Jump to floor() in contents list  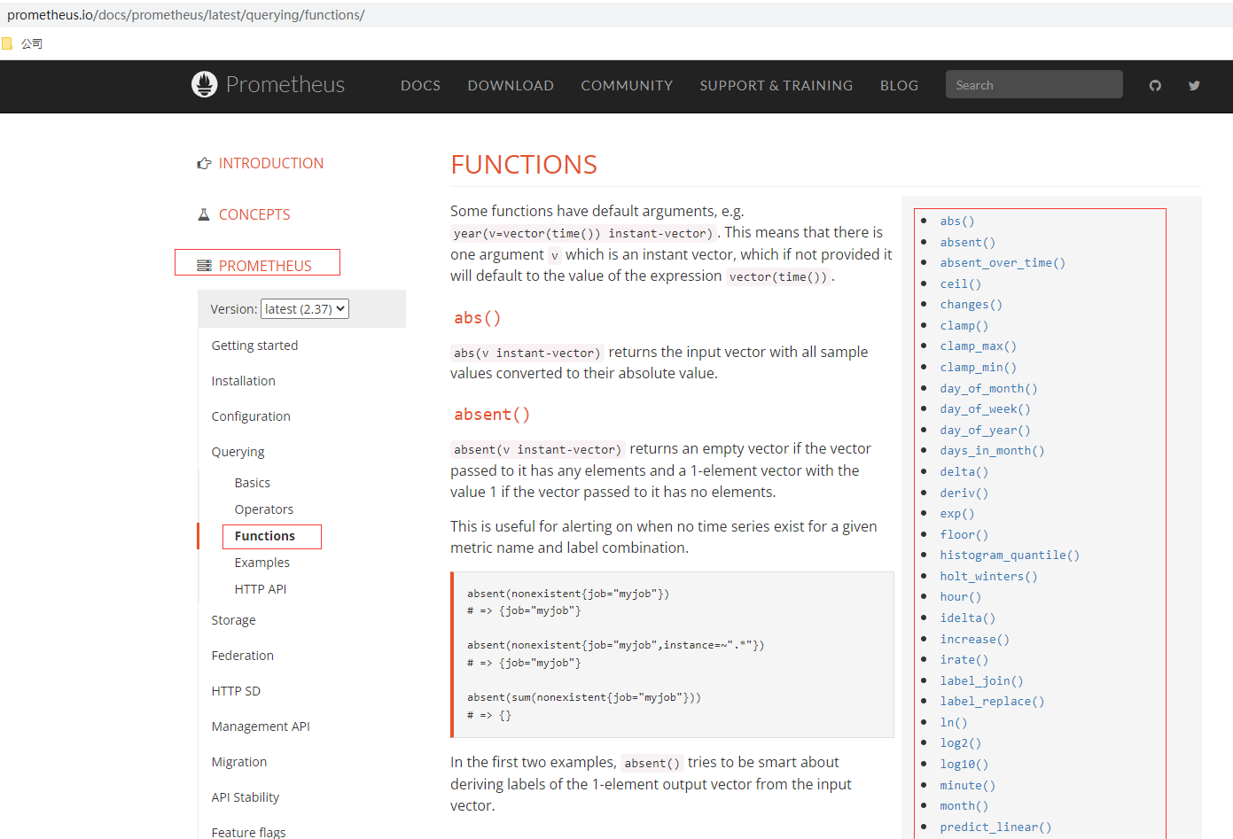pyautogui.click(x=964, y=535)
